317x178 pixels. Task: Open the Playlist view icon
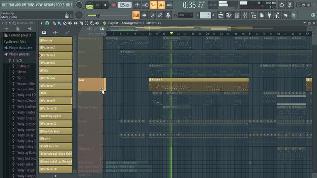(221, 15)
